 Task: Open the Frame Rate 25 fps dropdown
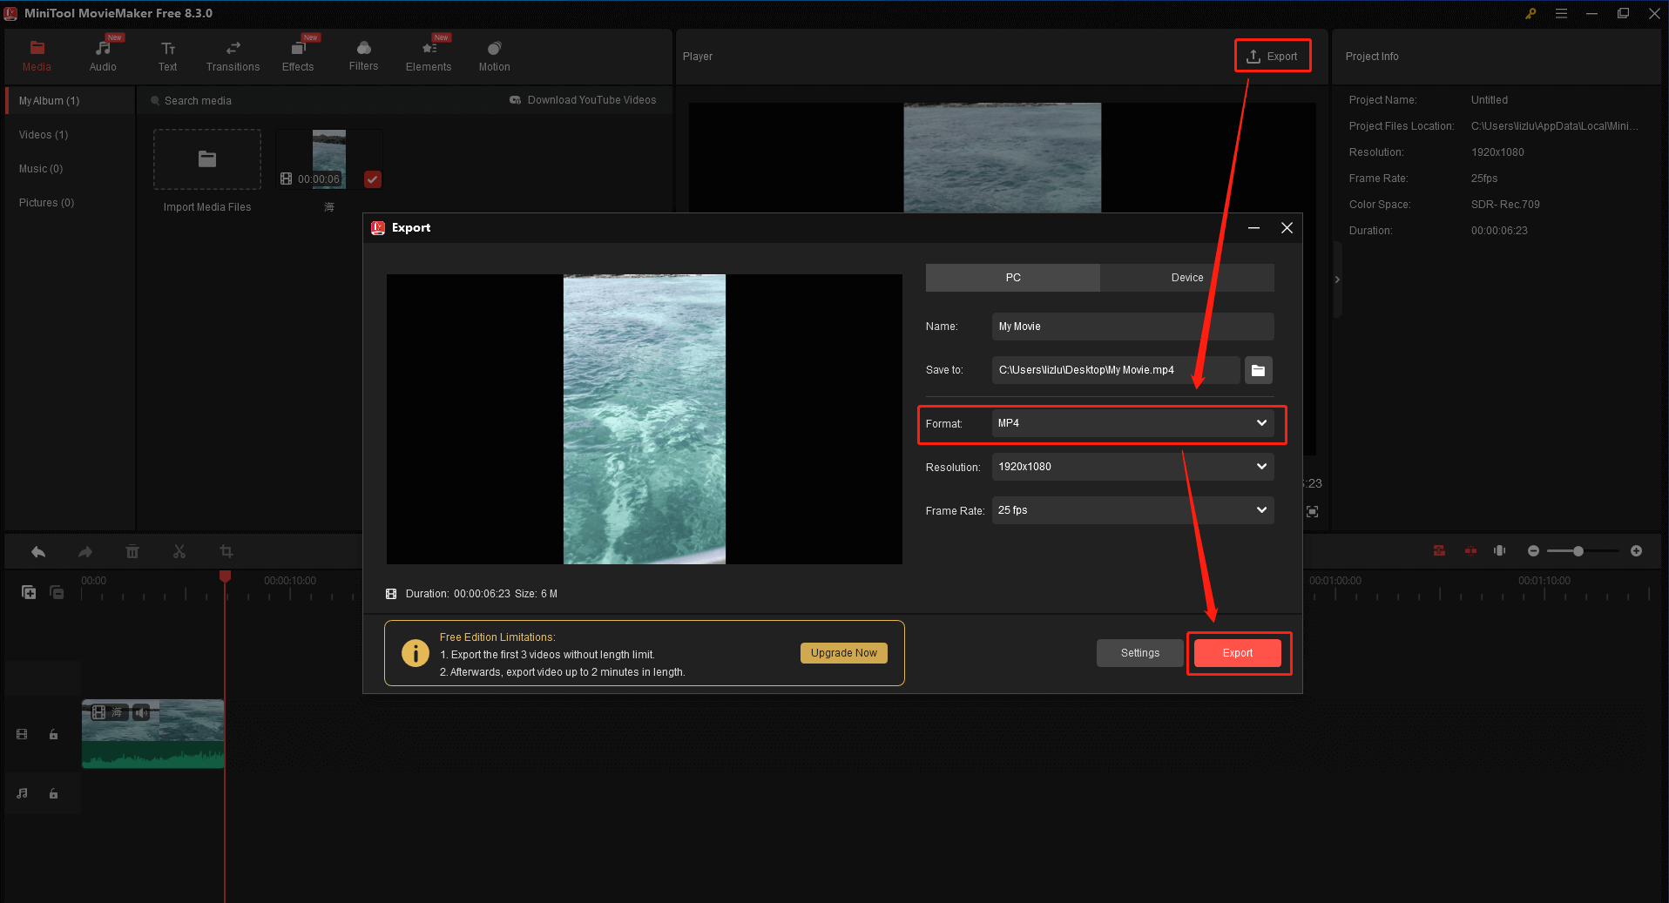1132,510
